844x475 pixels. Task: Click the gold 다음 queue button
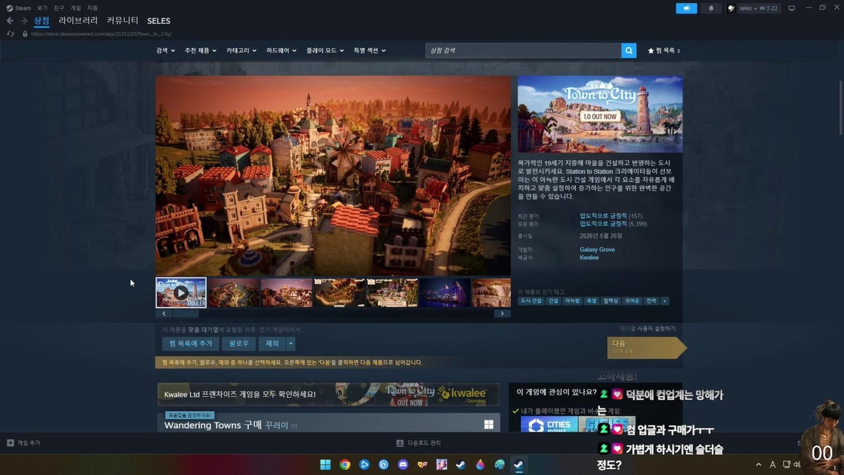(646, 347)
